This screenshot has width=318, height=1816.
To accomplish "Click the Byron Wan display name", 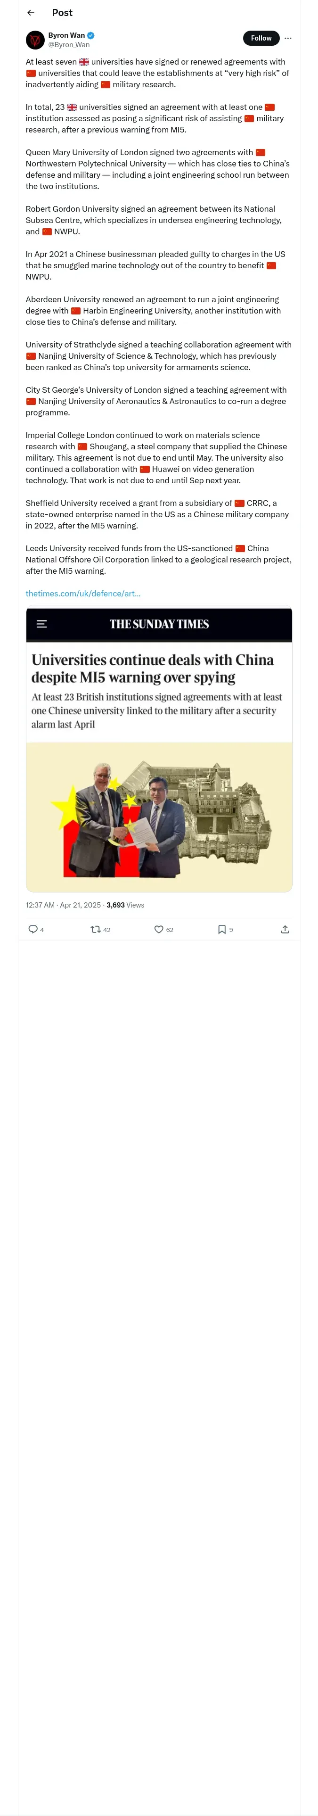I will (66, 35).
